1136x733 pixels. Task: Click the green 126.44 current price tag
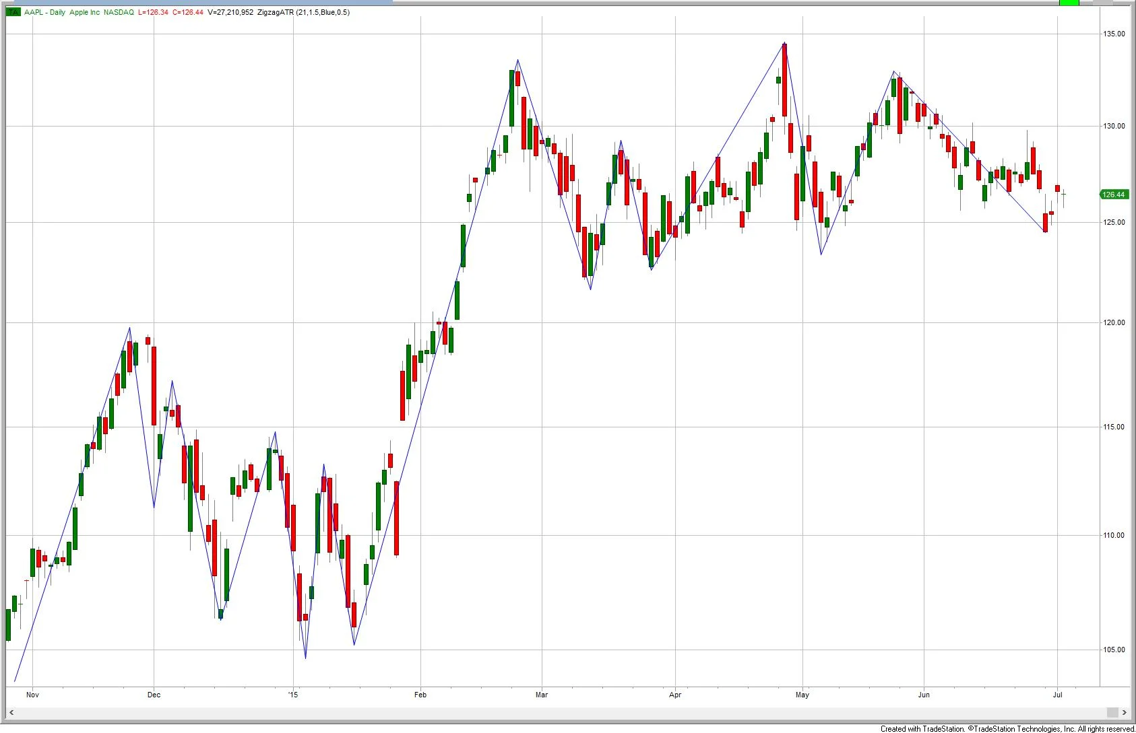1113,195
